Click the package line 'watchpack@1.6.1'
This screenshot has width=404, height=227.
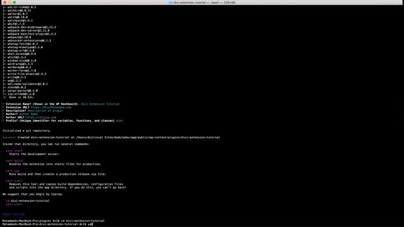pos(20,21)
